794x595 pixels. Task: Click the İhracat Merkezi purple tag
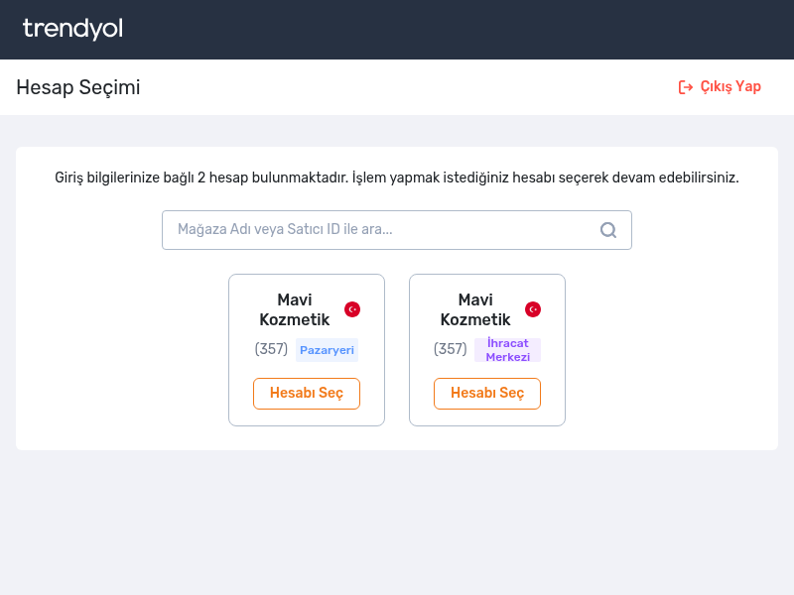point(507,350)
